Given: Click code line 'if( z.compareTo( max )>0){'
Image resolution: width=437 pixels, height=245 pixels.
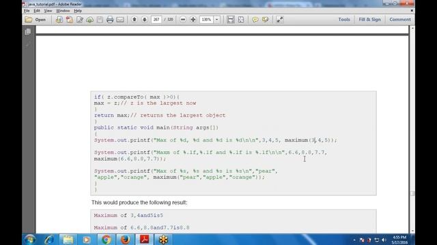Looking at the screenshot, I should [137, 97].
